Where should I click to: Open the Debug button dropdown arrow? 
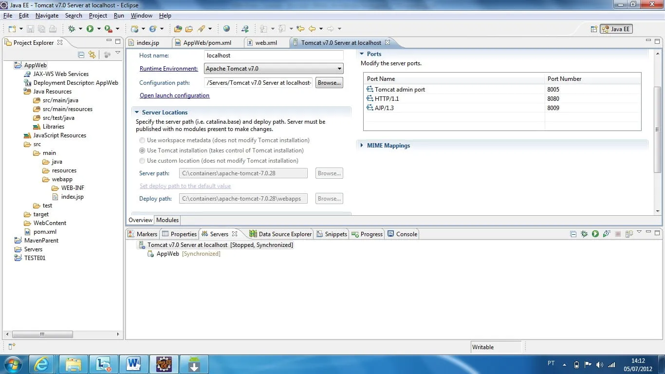[x=80, y=29]
